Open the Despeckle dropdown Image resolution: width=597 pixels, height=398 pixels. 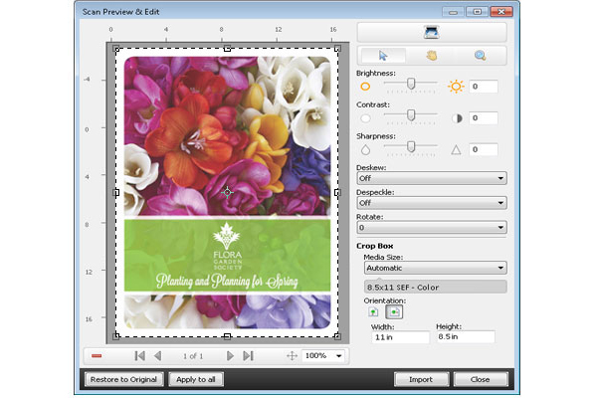431,203
